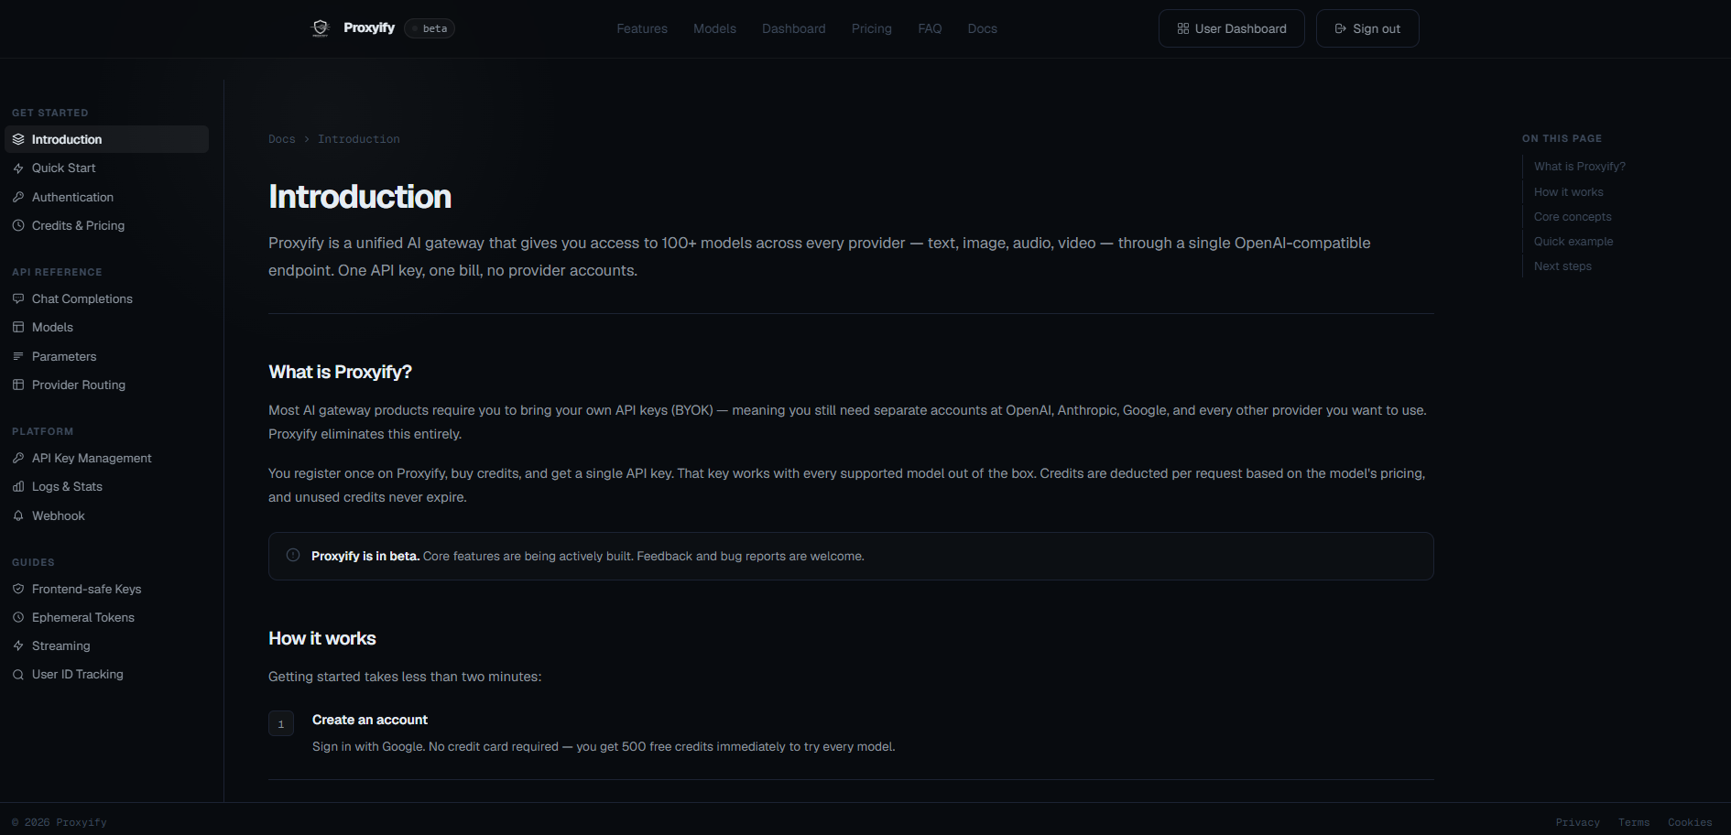Click the Credits & Pricing clock icon
This screenshot has height=835, width=1731.
pyautogui.click(x=18, y=225)
